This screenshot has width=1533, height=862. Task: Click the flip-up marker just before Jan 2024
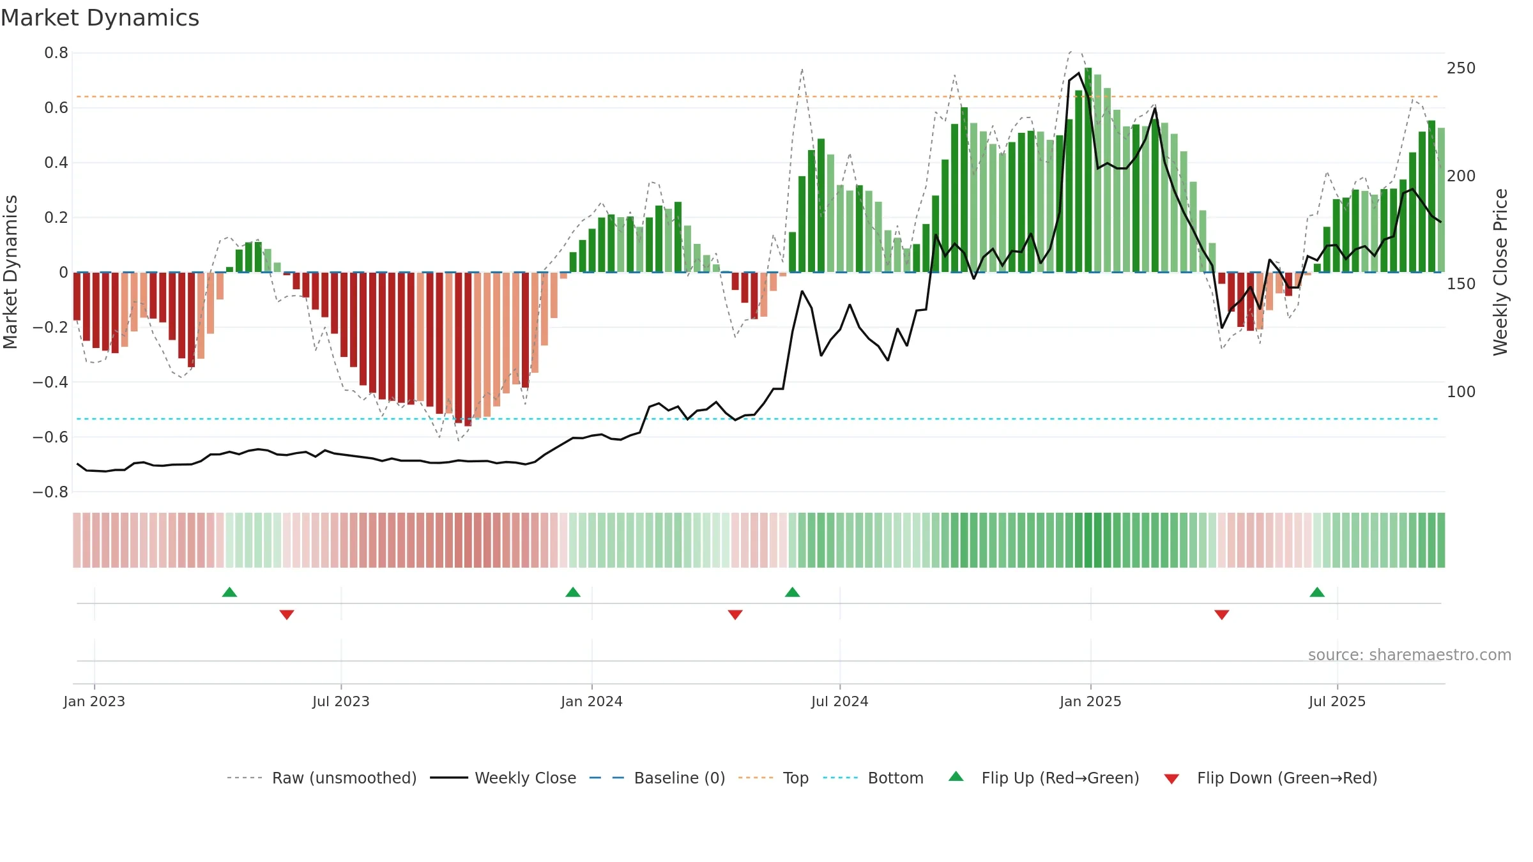point(573,592)
